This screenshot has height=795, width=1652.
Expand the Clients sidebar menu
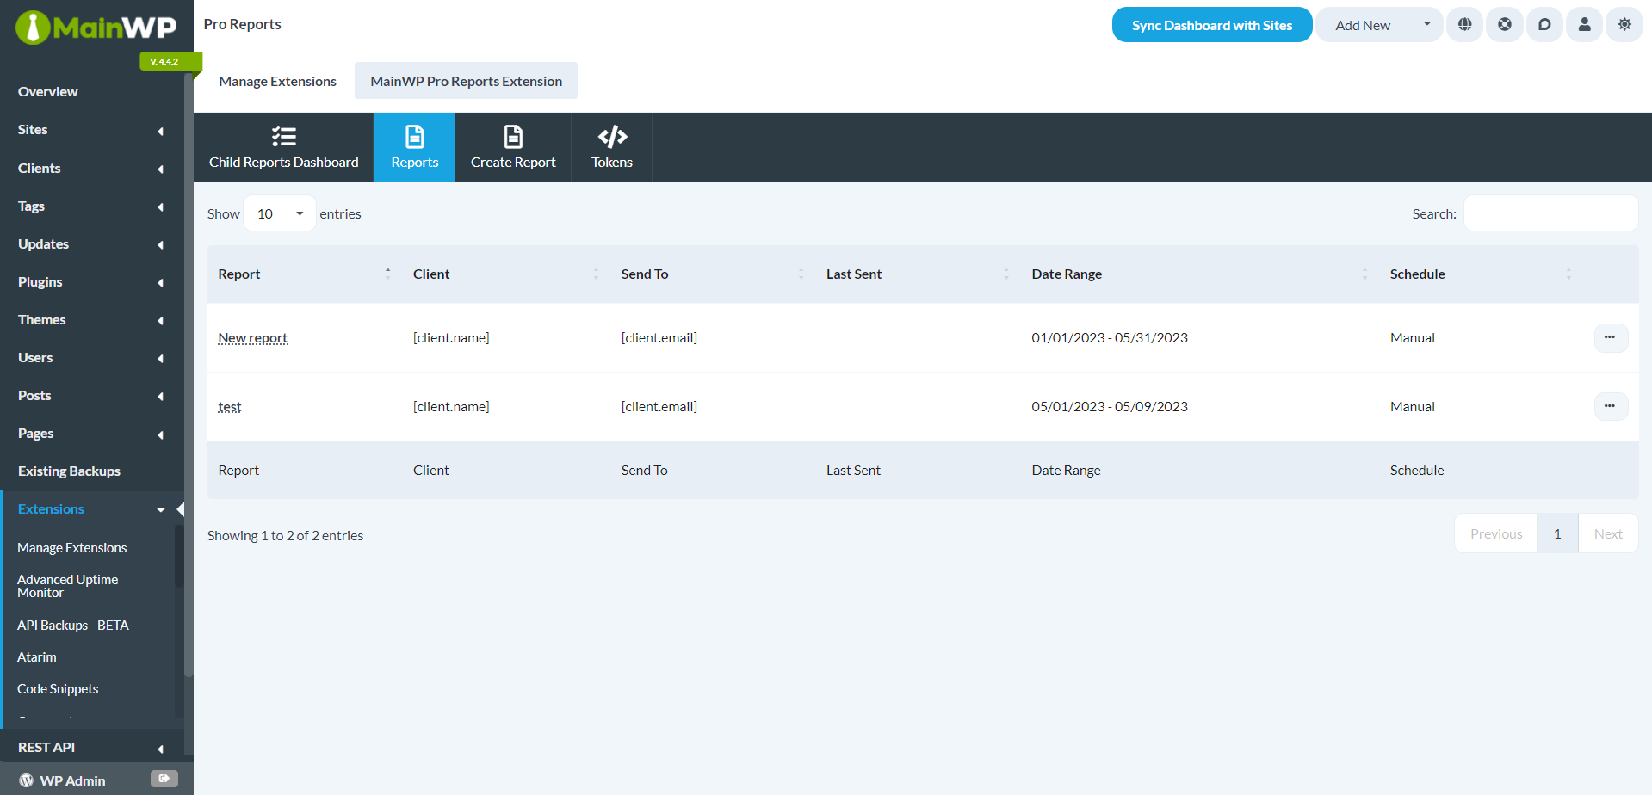tap(91, 168)
